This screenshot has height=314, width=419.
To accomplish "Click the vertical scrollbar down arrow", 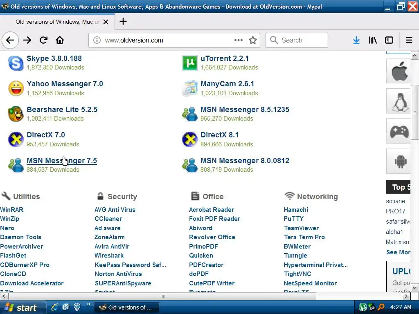I will click(415, 288).
